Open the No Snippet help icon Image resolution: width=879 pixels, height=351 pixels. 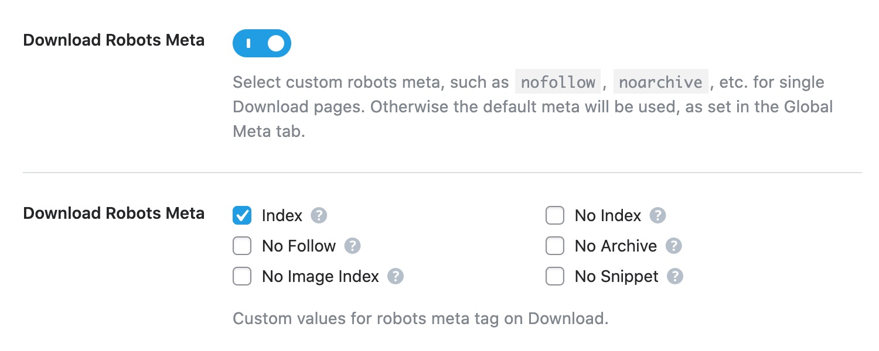(676, 276)
